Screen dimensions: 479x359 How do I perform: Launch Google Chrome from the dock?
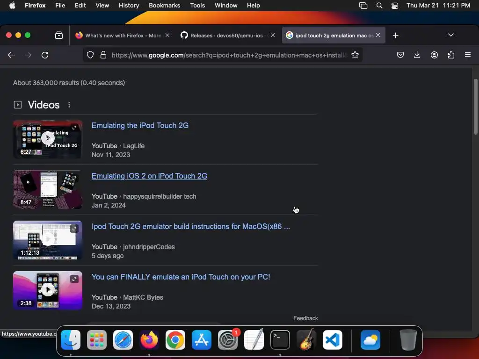point(175,340)
